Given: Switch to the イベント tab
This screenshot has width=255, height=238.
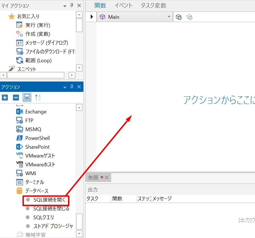Looking at the screenshot, I should [123, 5].
